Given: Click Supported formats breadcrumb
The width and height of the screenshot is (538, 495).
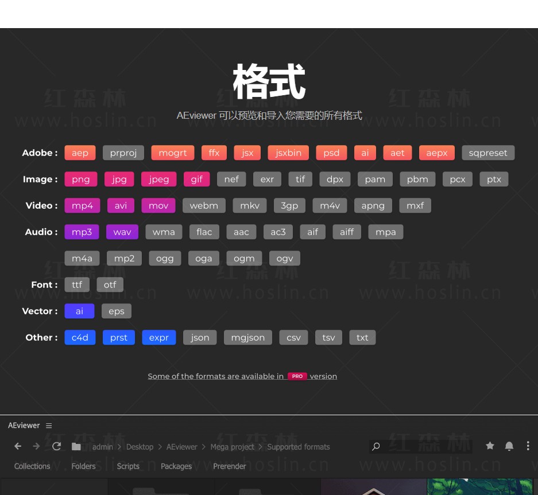Looking at the screenshot, I should coord(298,447).
